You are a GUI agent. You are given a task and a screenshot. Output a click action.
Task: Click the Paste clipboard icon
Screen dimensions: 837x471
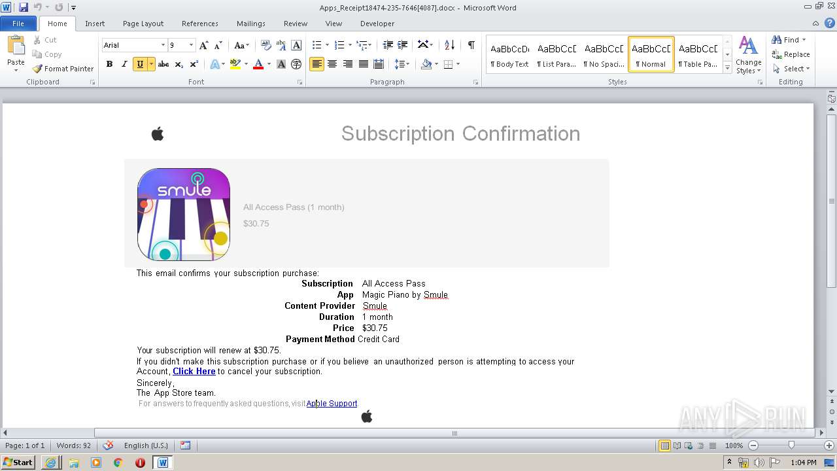point(16,46)
